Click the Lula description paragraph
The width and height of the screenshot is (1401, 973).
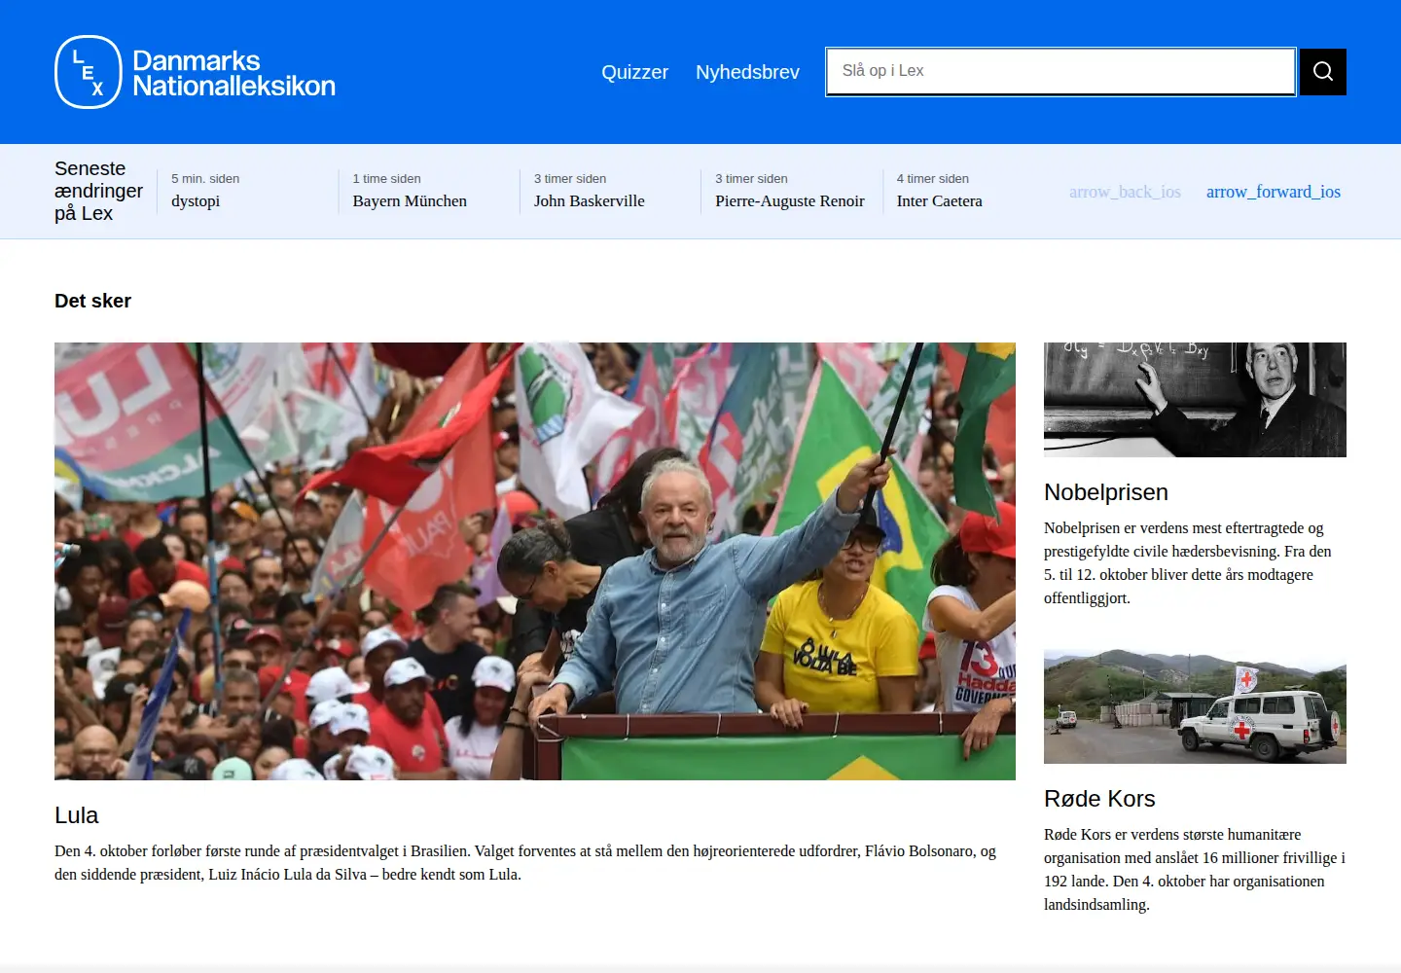(x=525, y=863)
